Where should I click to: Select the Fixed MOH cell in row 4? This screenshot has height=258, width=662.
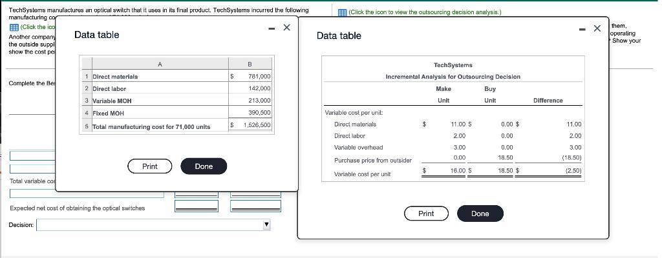[x=160, y=113]
